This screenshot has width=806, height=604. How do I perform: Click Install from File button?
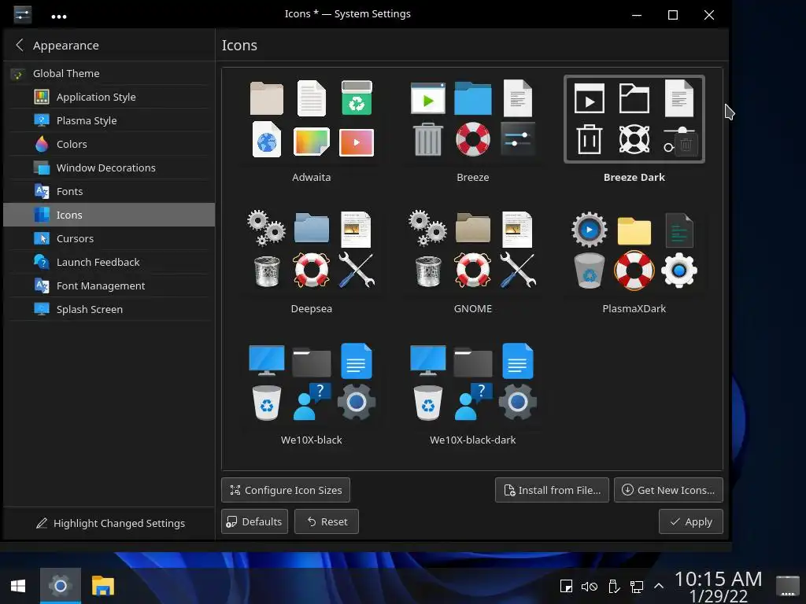[x=552, y=490]
